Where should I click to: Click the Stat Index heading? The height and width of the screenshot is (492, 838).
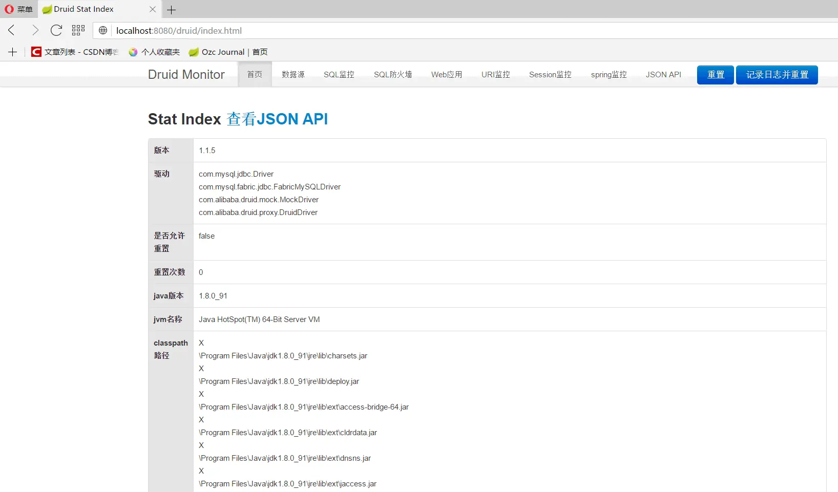[184, 119]
